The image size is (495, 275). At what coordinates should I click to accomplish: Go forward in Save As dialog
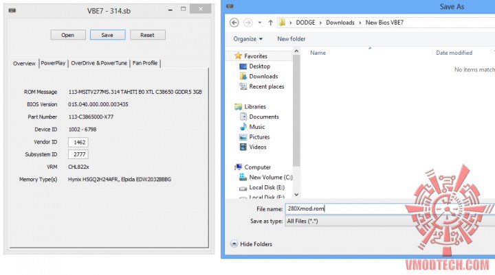click(248, 23)
